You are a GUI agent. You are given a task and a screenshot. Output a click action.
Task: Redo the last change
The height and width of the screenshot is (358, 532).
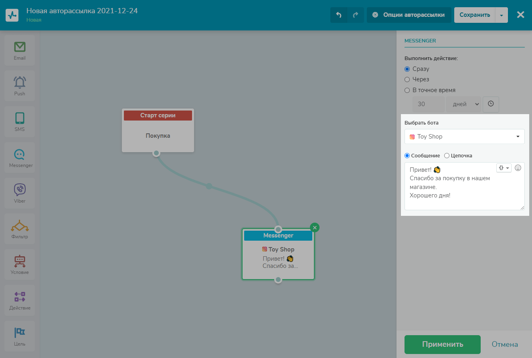point(356,15)
